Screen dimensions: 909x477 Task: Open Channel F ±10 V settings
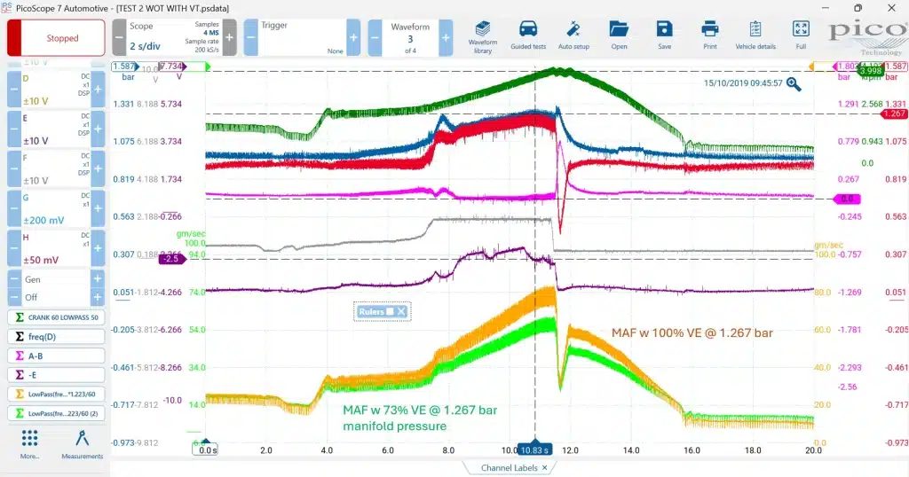pyautogui.click(x=56, y=169)
